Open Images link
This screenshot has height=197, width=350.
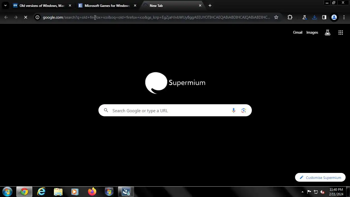click(x=312, y=33)
